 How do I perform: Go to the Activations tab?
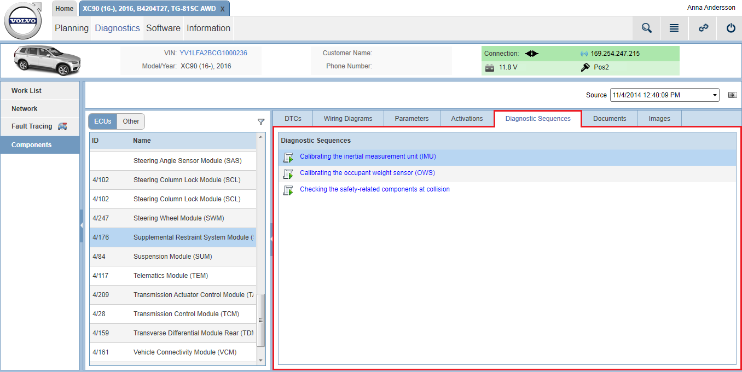[x=467, y=119]
